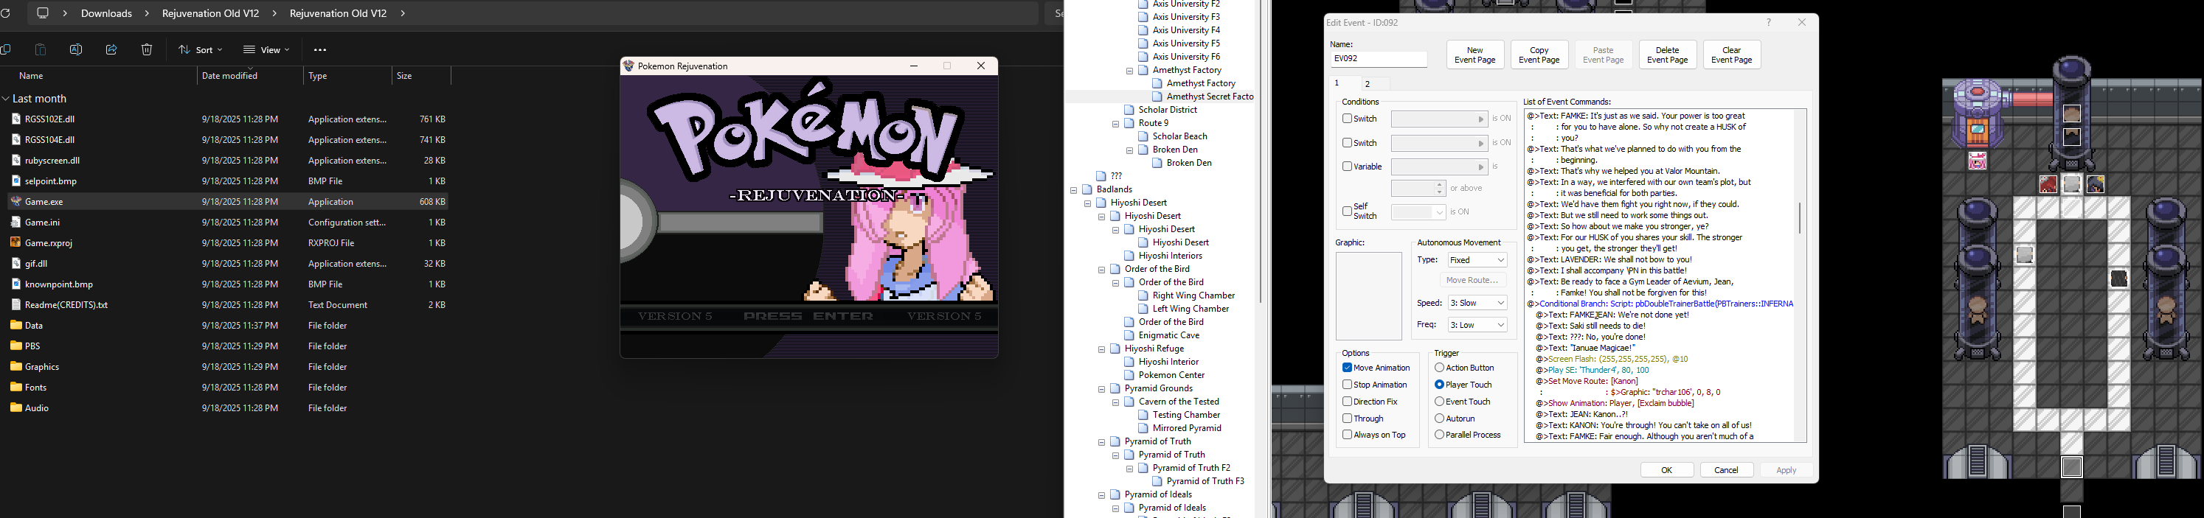2204x518 pixels.
Task: Select the ??? map icon in tree
Action: [1102, 176]
